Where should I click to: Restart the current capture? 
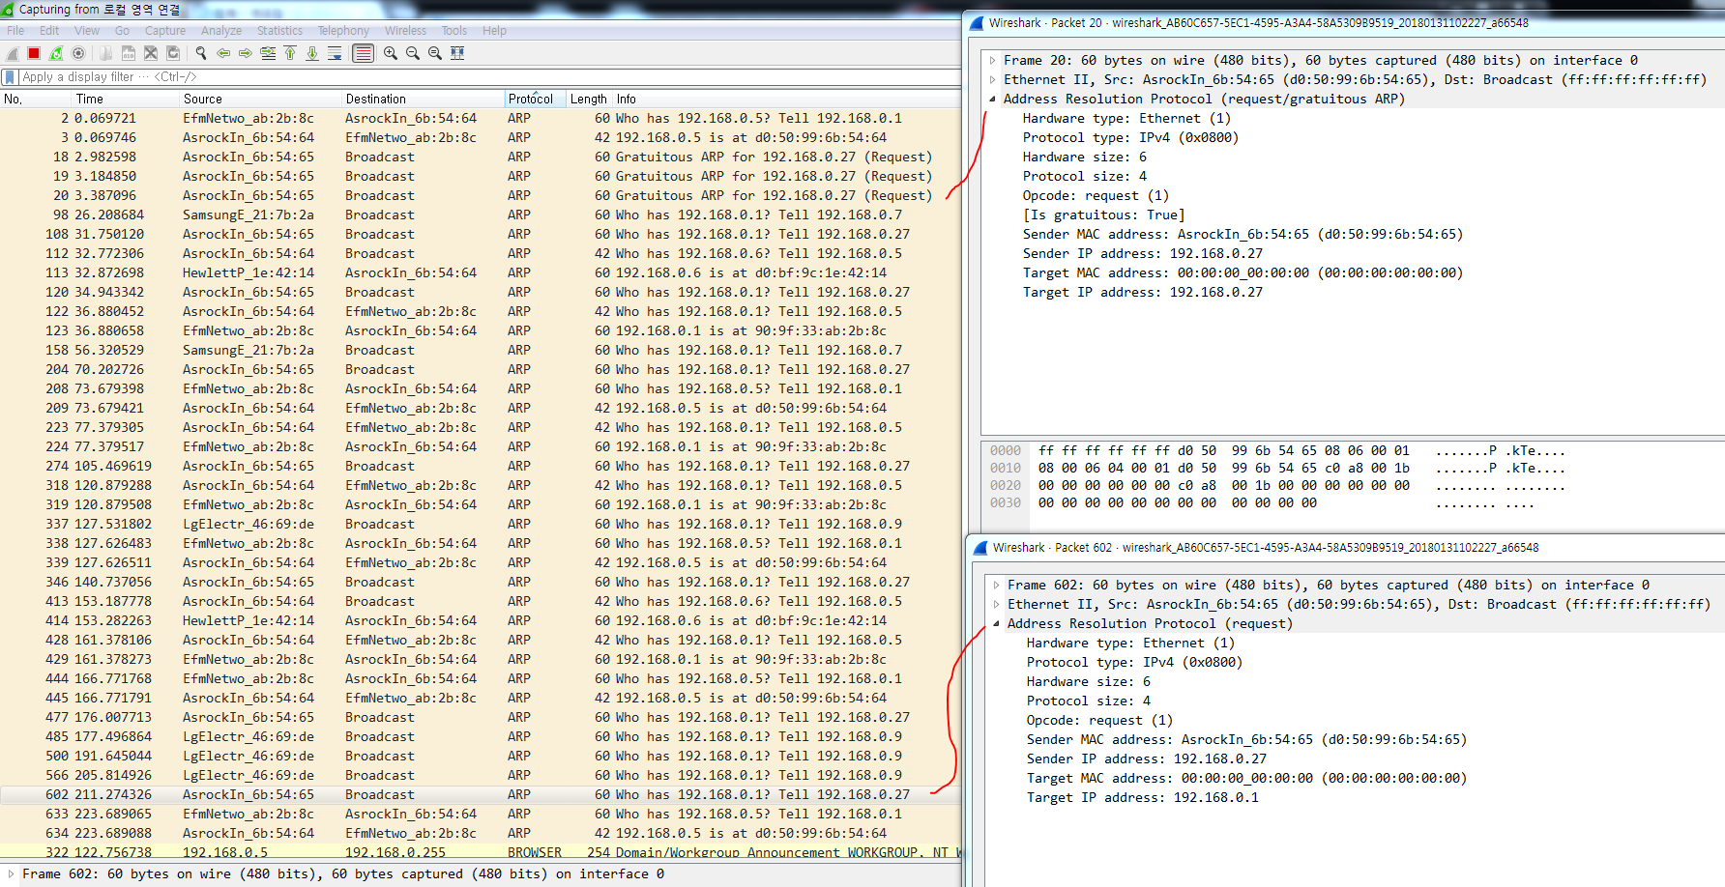point(56,53)
